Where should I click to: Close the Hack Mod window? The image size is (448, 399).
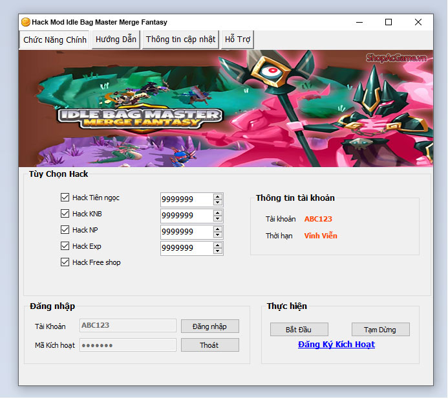click(418, 22)
